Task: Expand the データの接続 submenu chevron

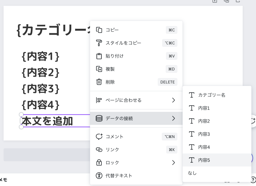Action: 173,118
